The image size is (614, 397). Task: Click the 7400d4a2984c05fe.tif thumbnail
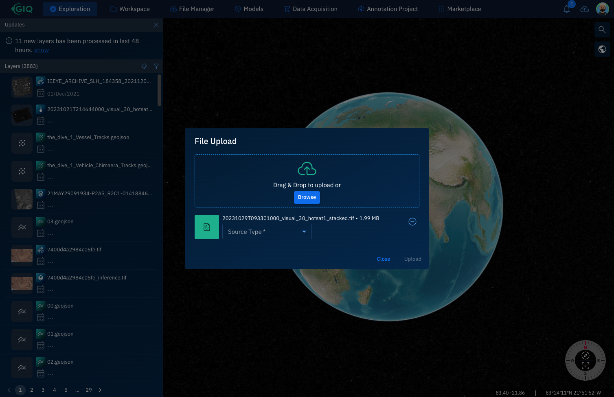tap(22, 255)
